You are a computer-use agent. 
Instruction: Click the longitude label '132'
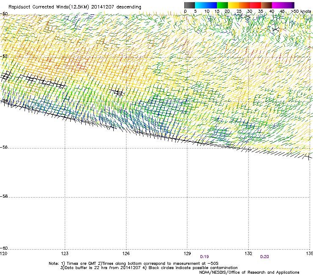click(248, 253)
